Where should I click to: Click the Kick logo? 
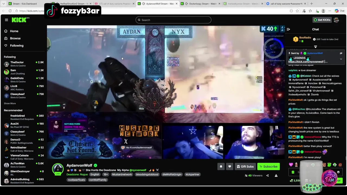(21, 20)
